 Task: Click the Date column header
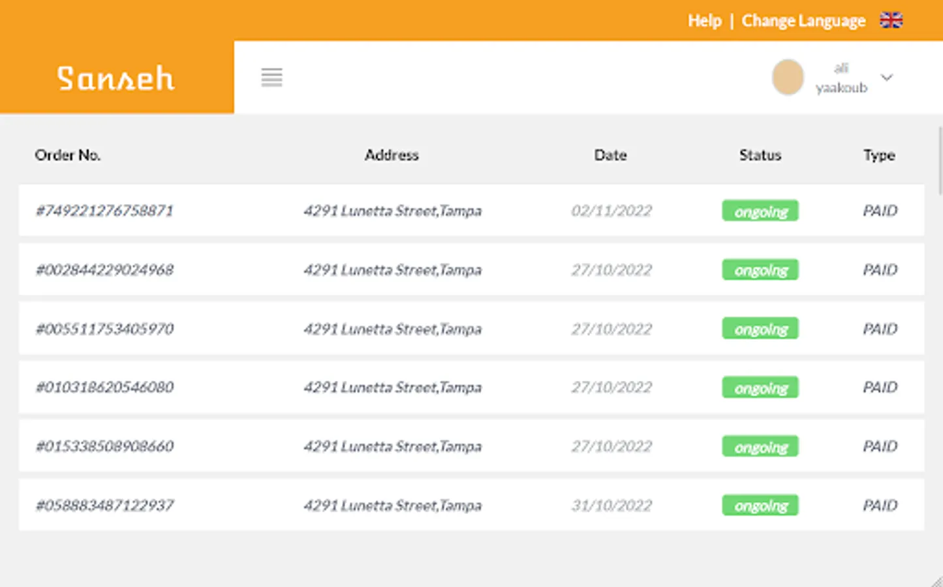coord(610,155)
